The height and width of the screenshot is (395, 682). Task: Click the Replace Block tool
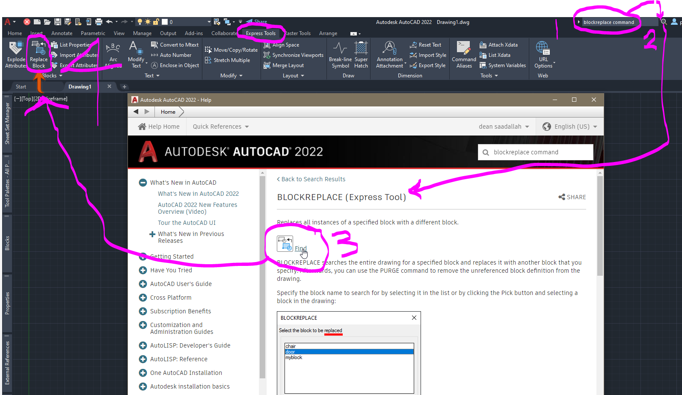[39, 54]
